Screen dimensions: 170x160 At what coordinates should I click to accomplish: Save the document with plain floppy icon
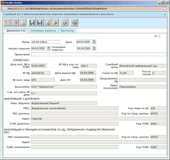[40, 22]
